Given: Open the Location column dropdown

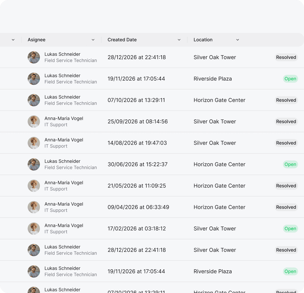Looking at the screenshot, I should 238,40.
